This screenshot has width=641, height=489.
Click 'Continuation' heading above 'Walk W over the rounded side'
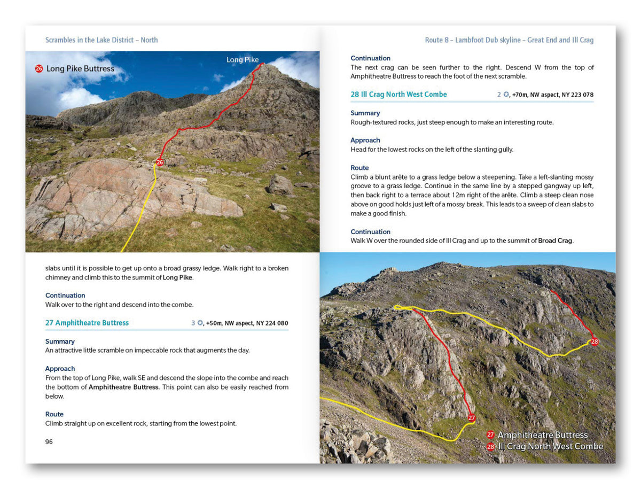(370, 232)
